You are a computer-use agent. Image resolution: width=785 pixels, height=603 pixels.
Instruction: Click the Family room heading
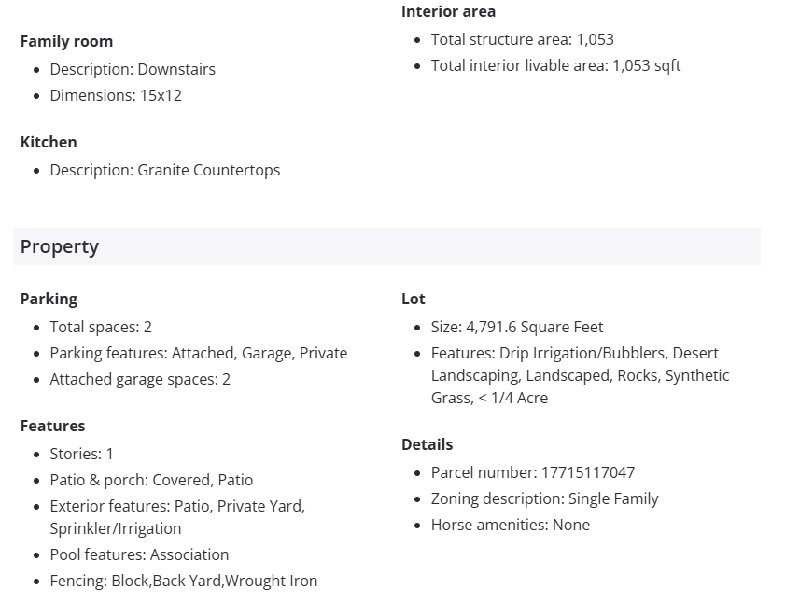point(66,41)
